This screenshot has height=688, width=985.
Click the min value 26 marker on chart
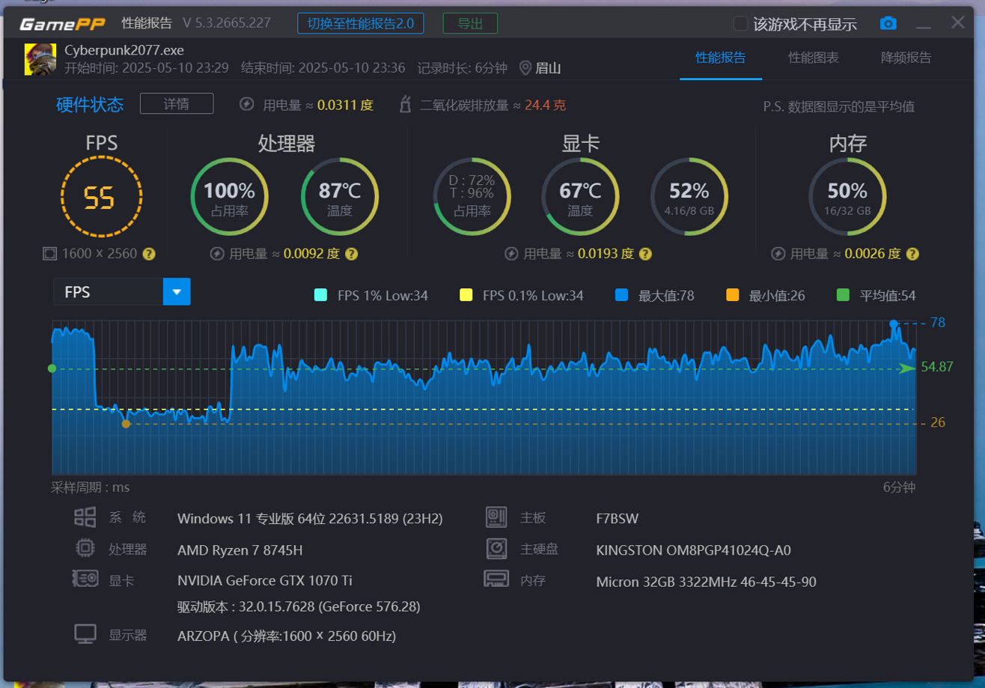pyautogui.click(x=126, y=424)
